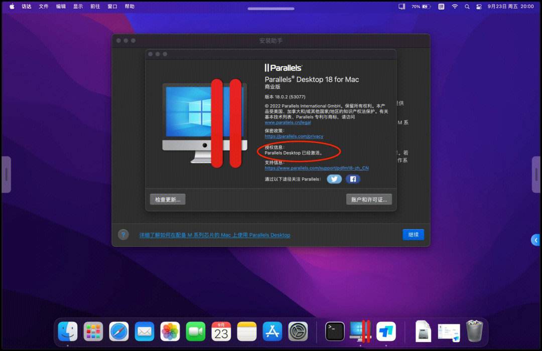This screenshot has width=542, height=351.
Task: Open System Preferences from the Dock
Action: (x=298, y=331)
